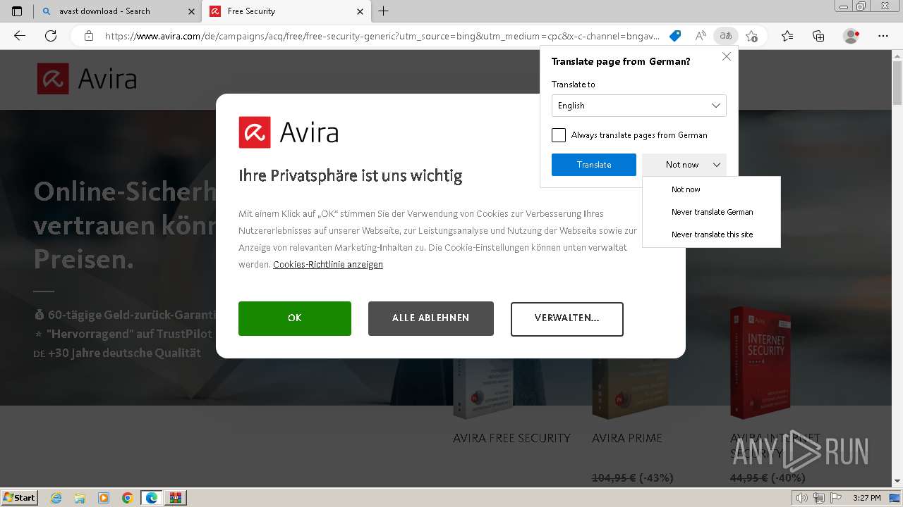Launch Google Chrome from taskbar

coord(127,498)
